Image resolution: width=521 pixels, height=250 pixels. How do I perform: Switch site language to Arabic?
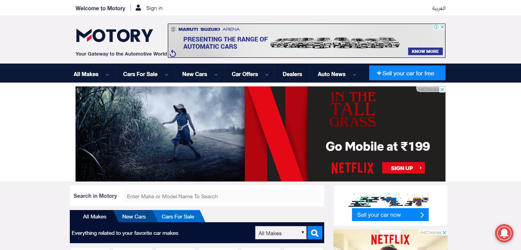coord(439,8)
